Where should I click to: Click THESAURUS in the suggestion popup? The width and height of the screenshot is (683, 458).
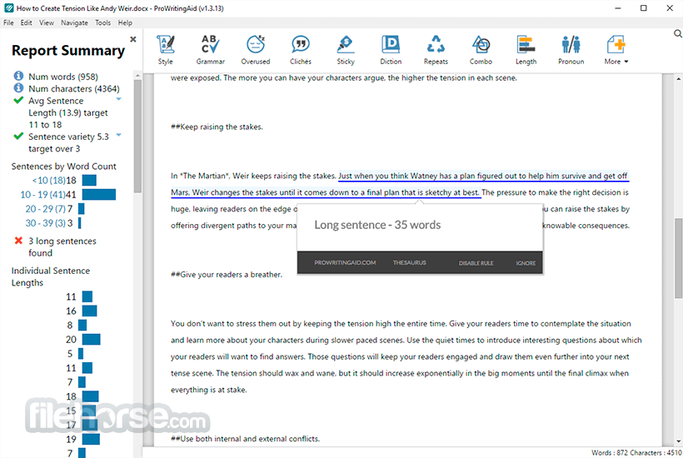tap(410, 262)
